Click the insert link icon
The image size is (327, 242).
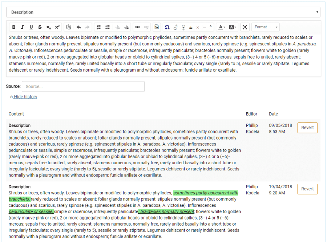tap(137, 27)
